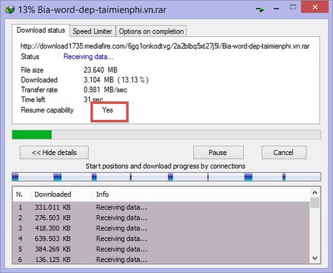The width and height of the screenshot is (333, 273).
Task: Minimize the download window
Action: point(276,9)
